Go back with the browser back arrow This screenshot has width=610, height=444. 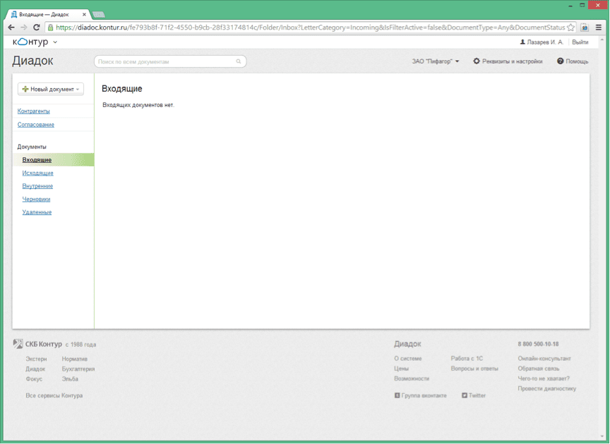click(x=11, y=27)
